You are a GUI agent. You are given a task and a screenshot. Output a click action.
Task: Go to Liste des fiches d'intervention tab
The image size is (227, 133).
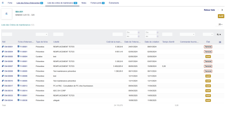pyautogui.click(x=30, y=3)
